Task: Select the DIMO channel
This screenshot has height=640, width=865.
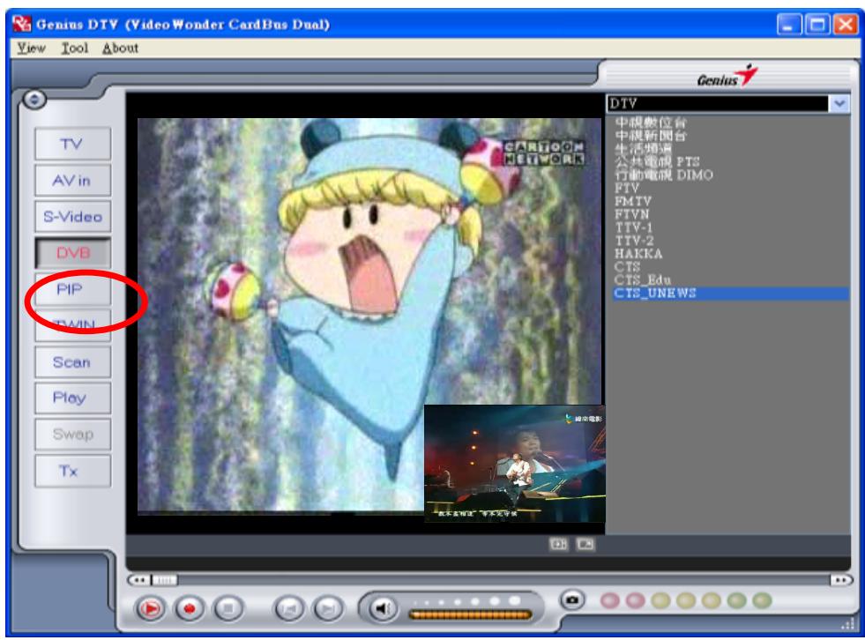Action: (x=664, y=175)
